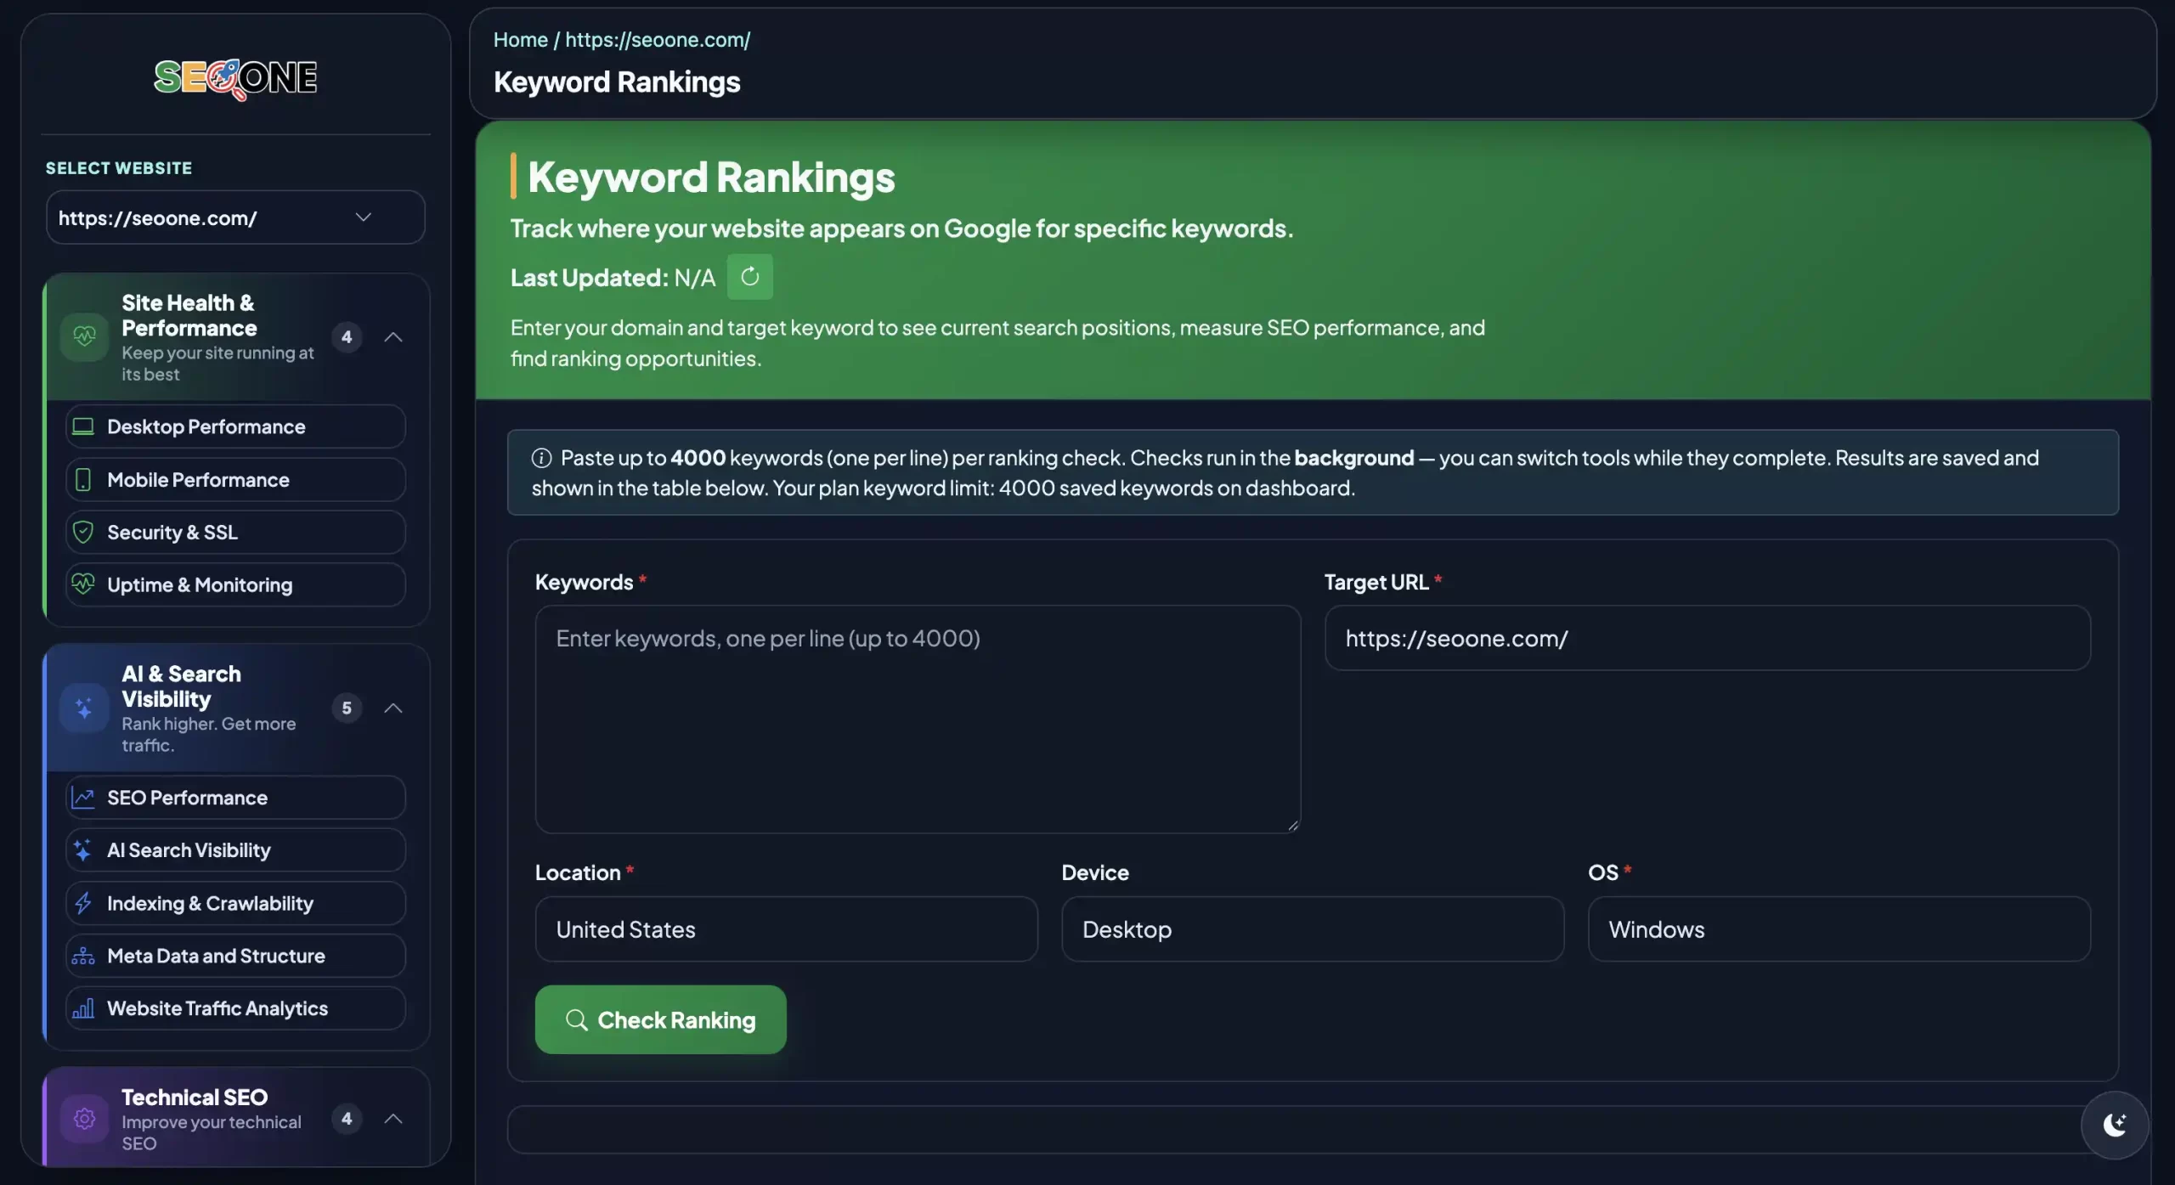
Task: Click the Security & SSL shield icon
Action: click(x=83, y=533)
